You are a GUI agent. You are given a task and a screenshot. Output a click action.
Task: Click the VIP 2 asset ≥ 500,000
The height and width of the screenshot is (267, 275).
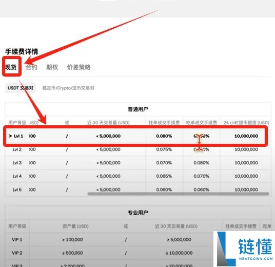tap(72, 253)
